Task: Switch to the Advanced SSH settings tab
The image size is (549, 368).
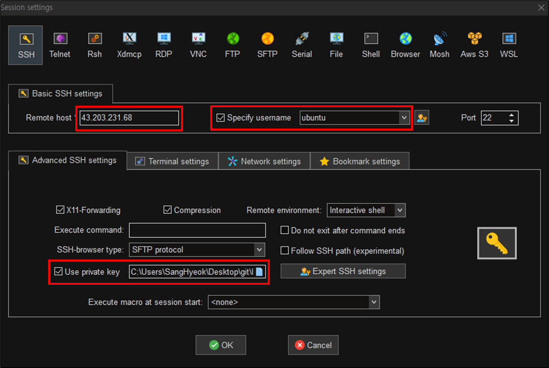Action: click(x=68, y=160)
